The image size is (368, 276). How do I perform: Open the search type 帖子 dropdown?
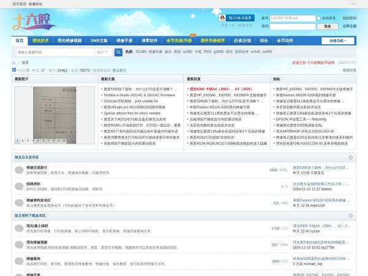(x=102, y=52)
